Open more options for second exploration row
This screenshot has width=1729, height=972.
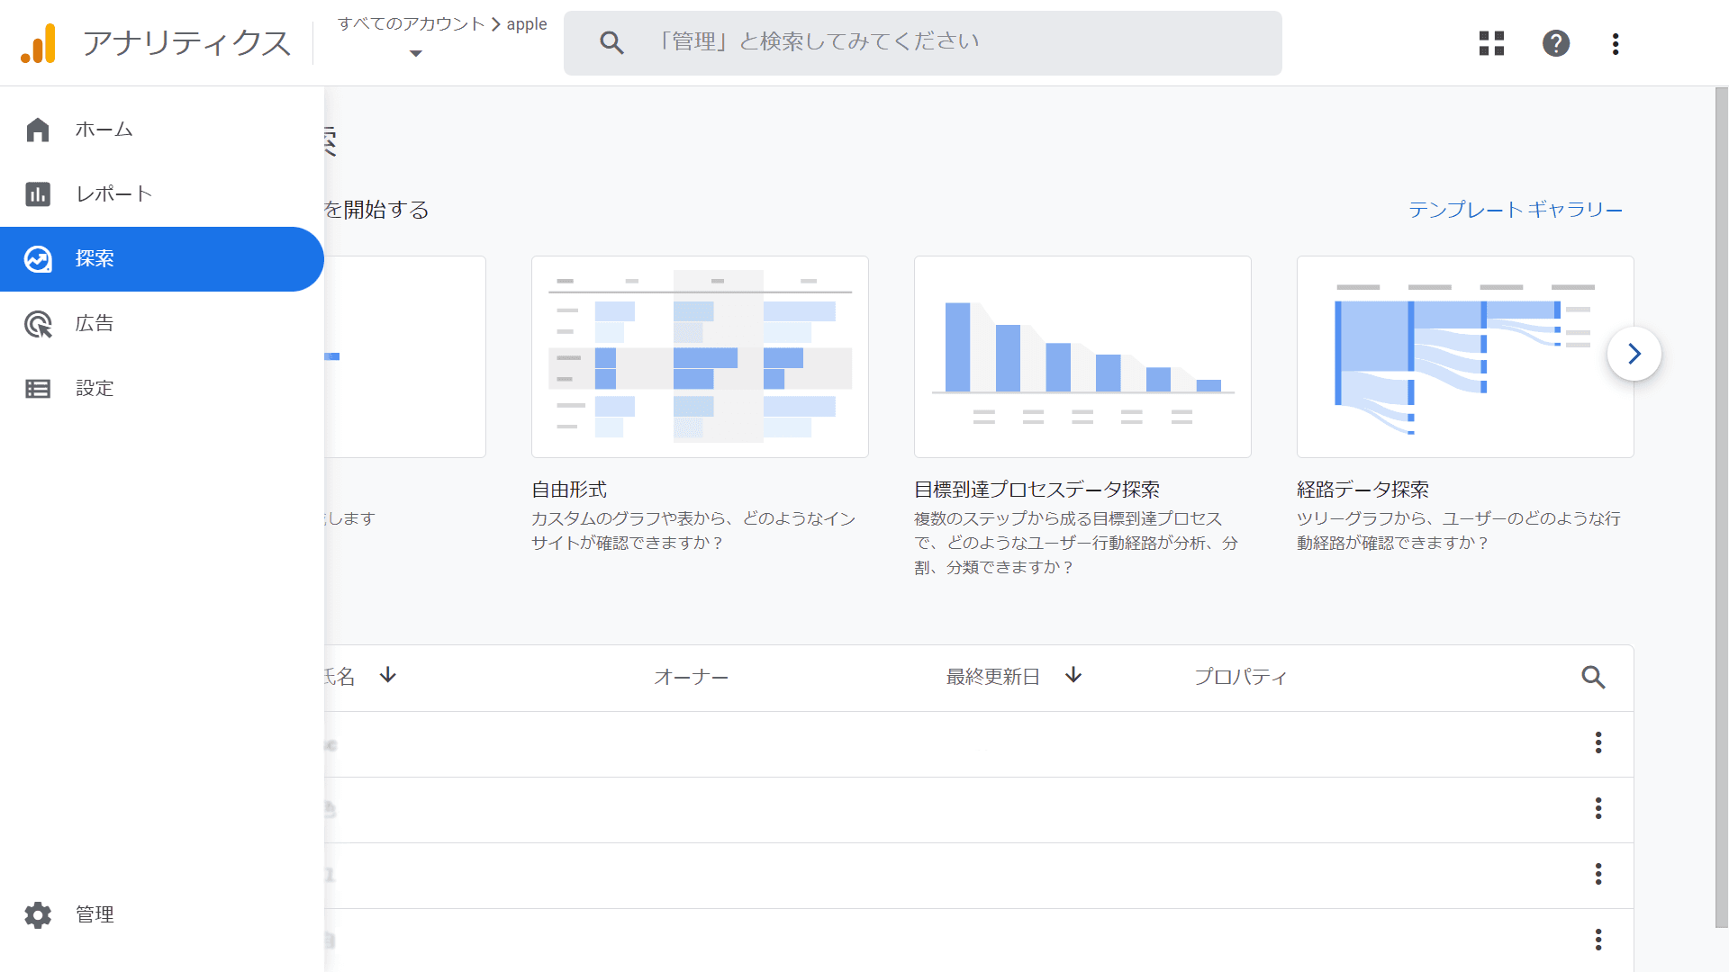coord(1598,808)
